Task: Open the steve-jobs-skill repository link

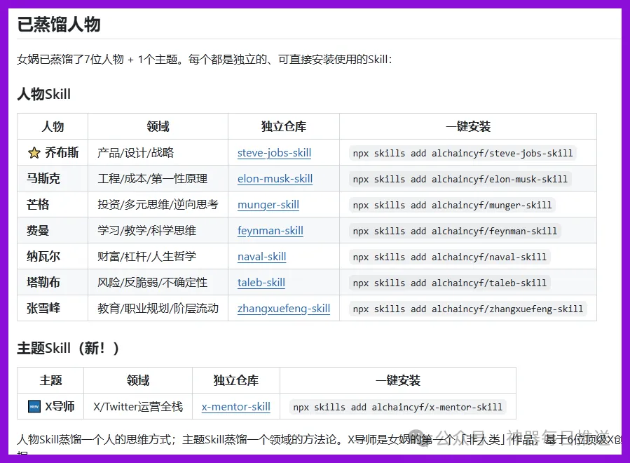Action: tap(274, 153)
